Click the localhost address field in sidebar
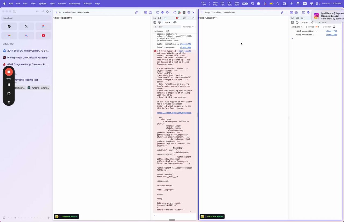Image resolution: width=344 pixels, height=222 pixels. [26, 18]
